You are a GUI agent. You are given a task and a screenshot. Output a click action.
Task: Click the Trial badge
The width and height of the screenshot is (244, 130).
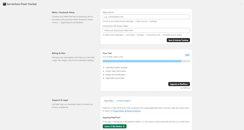click(x=187, y=55)
